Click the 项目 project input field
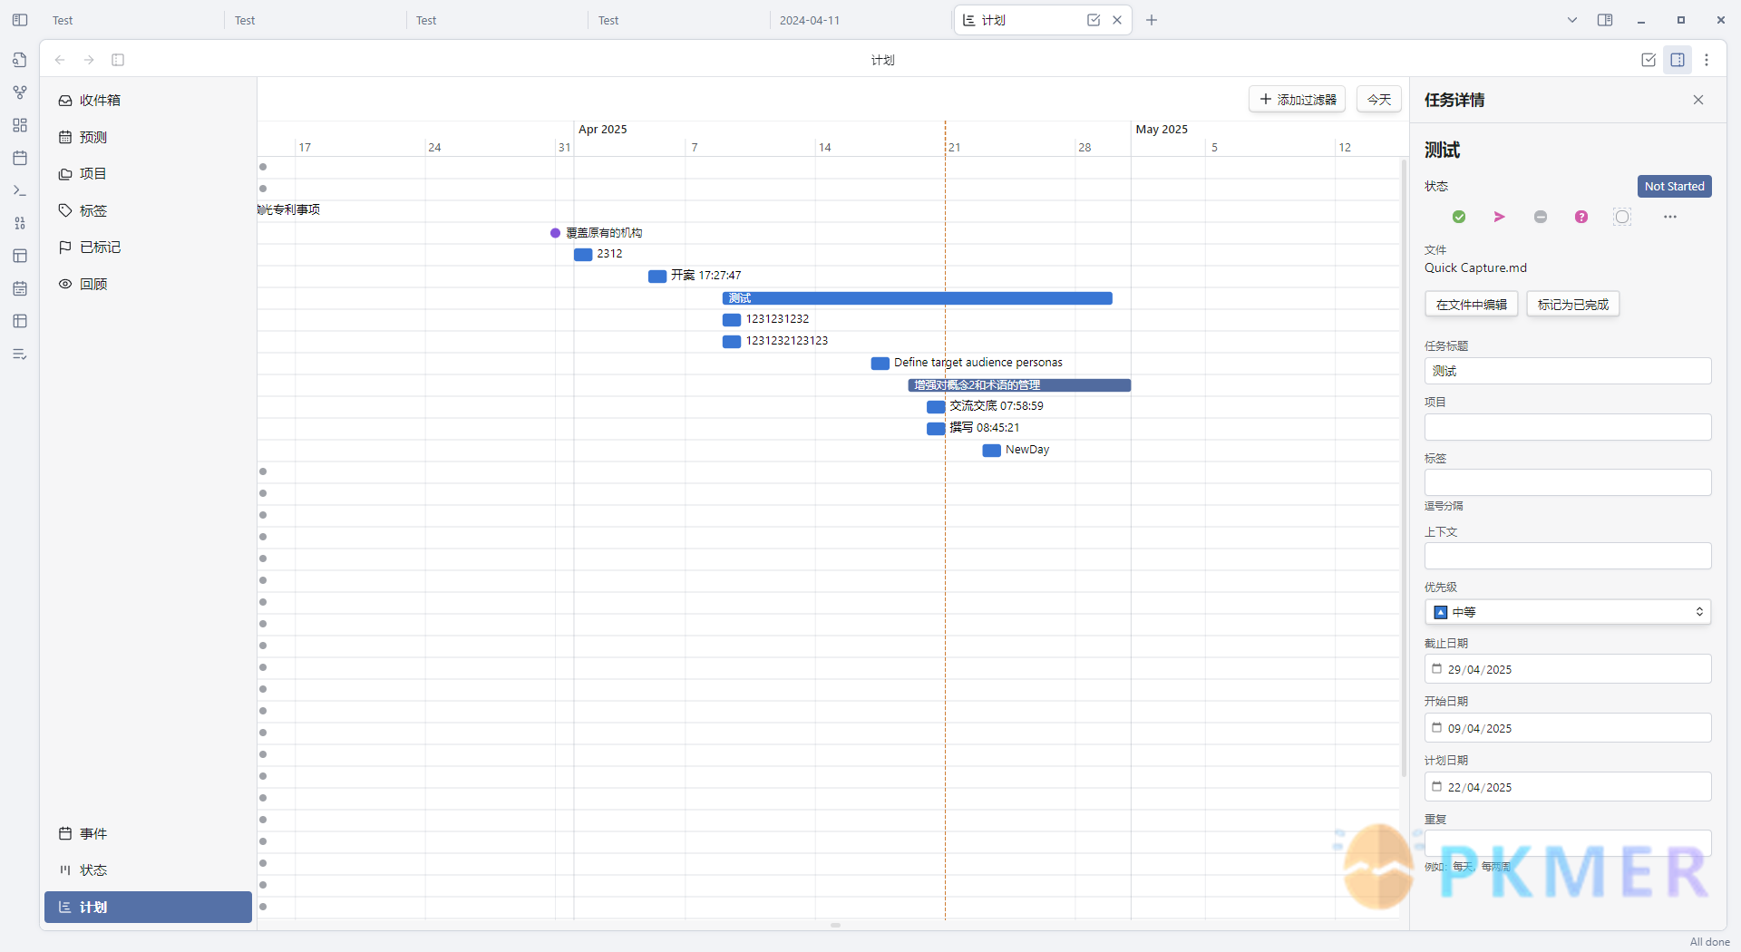This screenshot has width=1741, height=952. (x=1568, y=427)
